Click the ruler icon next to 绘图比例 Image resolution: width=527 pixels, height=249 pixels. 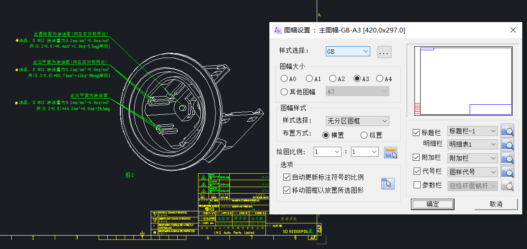pos(391,152)
